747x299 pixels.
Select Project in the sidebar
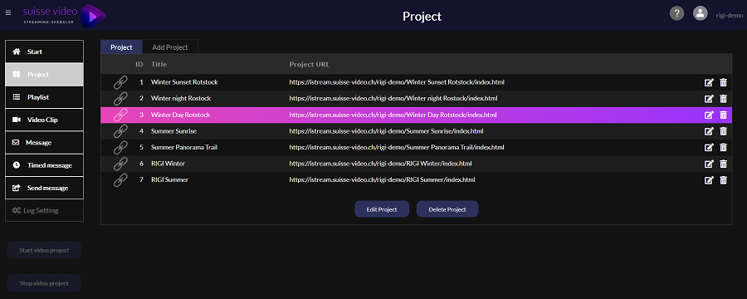pos(44,75)
